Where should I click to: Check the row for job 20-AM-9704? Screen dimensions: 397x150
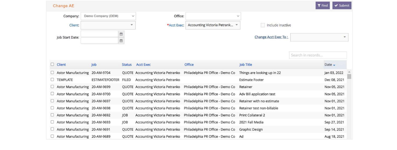(x=52, y=73)
